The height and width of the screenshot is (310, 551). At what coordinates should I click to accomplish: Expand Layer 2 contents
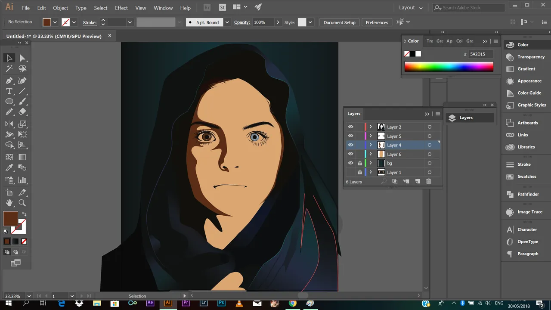pyautogui.click(x=371, y=127)
